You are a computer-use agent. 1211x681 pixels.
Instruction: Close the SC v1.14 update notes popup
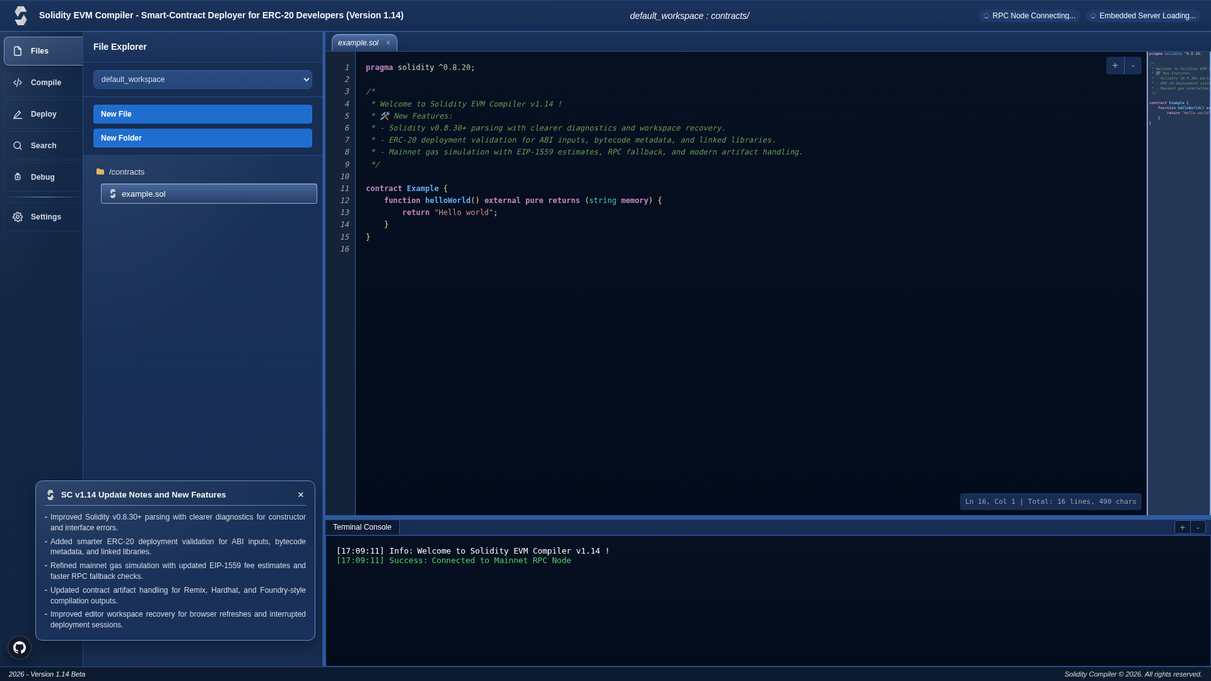coord(301,495)
